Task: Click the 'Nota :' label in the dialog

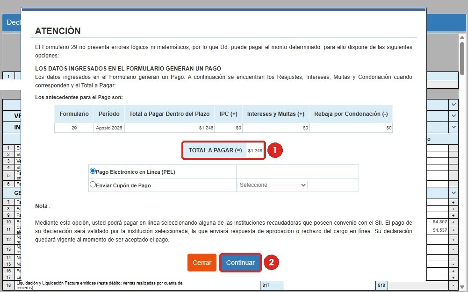Action: click(x=43, y=206)
